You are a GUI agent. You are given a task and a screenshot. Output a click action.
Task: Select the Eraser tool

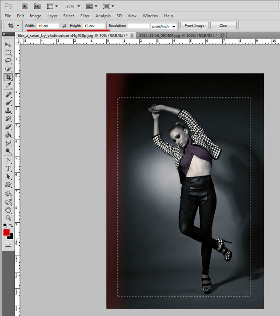[8, 127]
